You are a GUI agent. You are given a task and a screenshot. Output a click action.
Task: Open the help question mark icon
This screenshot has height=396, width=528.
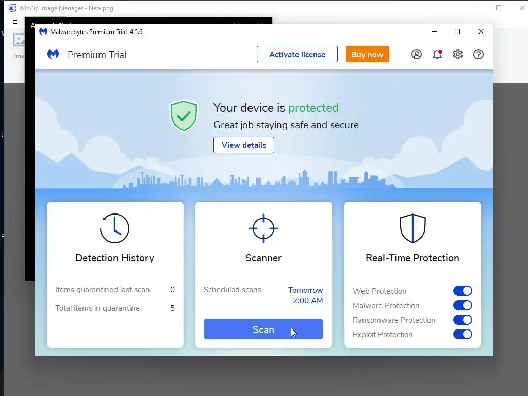[478, 54]
